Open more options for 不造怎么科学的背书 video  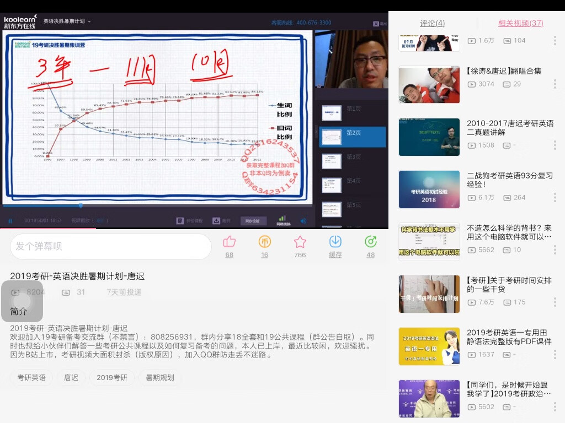[555, 250]
